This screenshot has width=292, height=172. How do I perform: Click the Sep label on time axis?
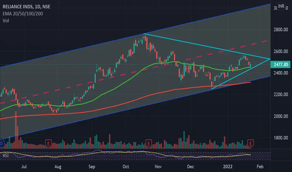click(x=91, y=167)
